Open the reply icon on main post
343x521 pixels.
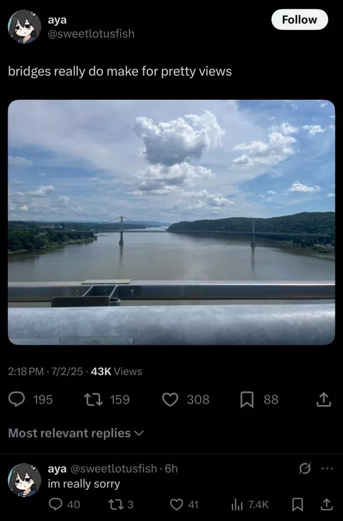pyautogui.click(x=17, y=399)
